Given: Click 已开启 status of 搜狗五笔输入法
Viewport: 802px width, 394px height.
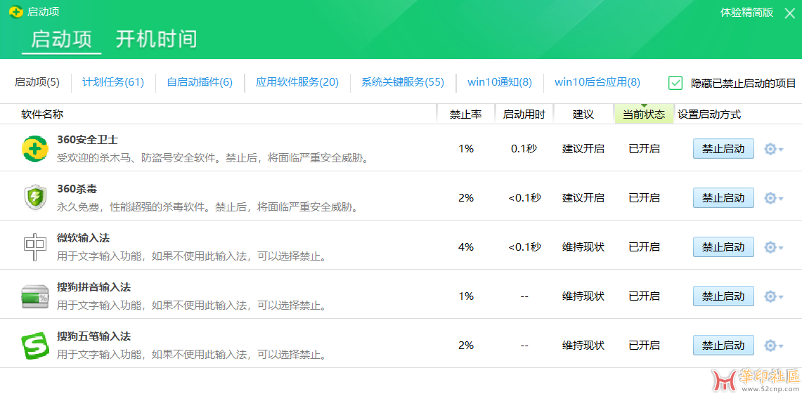Looking at the screenshot, I should pos(644,346).
